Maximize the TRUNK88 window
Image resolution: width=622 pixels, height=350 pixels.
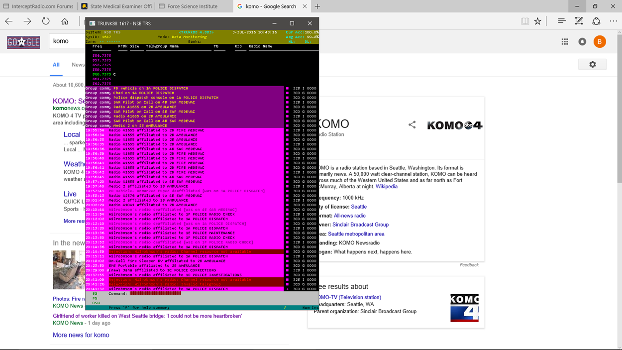click(x=292, y=23)
